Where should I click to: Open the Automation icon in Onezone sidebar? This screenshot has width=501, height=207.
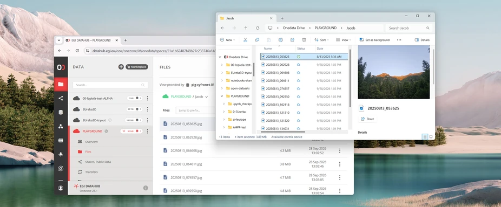(61, 169)
